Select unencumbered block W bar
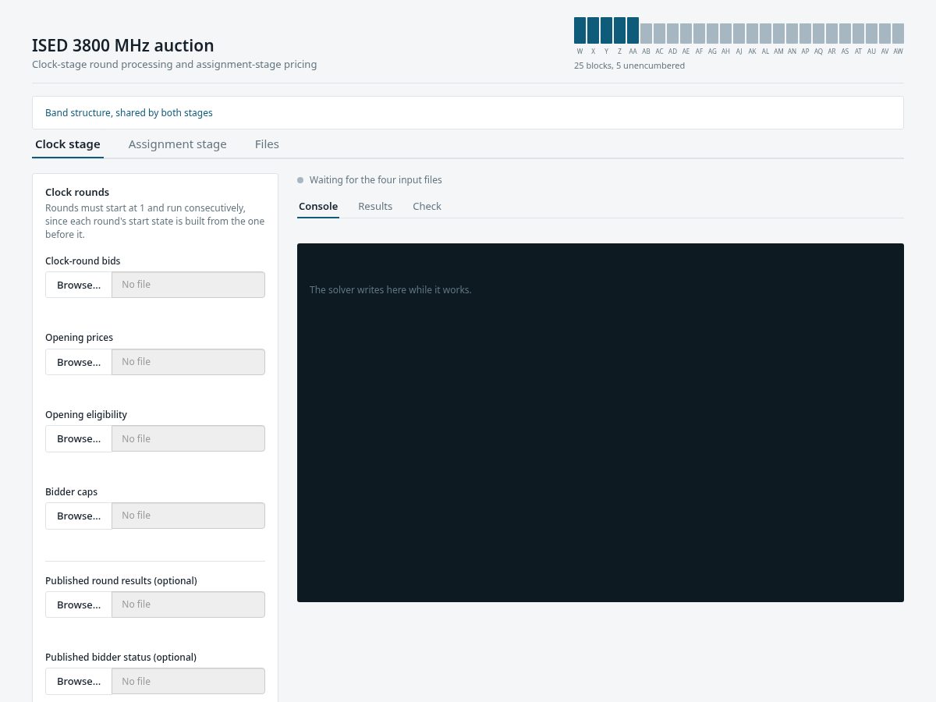 coord(580,30)
